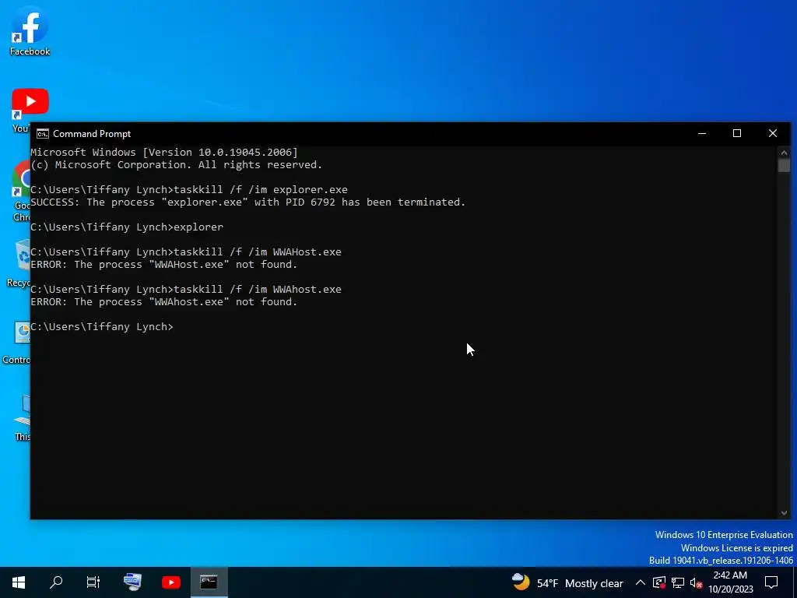Maximize the Command Prompt window
Viewport: 797px width, 598px height.
click(737, 134)
